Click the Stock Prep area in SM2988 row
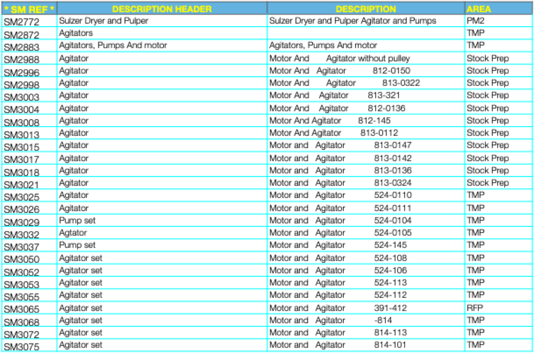This screenshot has height=353, width=534. tap(498, 58)
